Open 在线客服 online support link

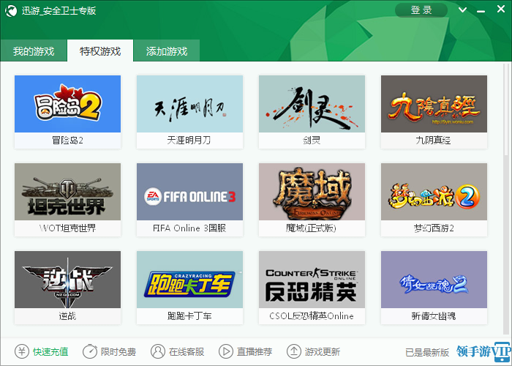pos(187,352)
